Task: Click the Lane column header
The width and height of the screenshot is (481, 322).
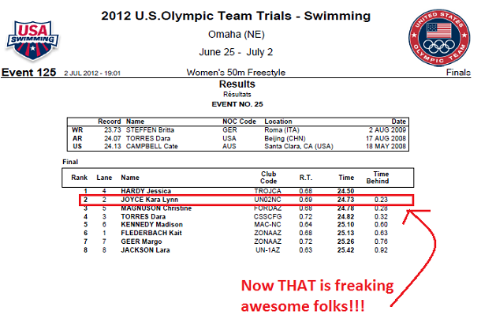Action: 104,178
